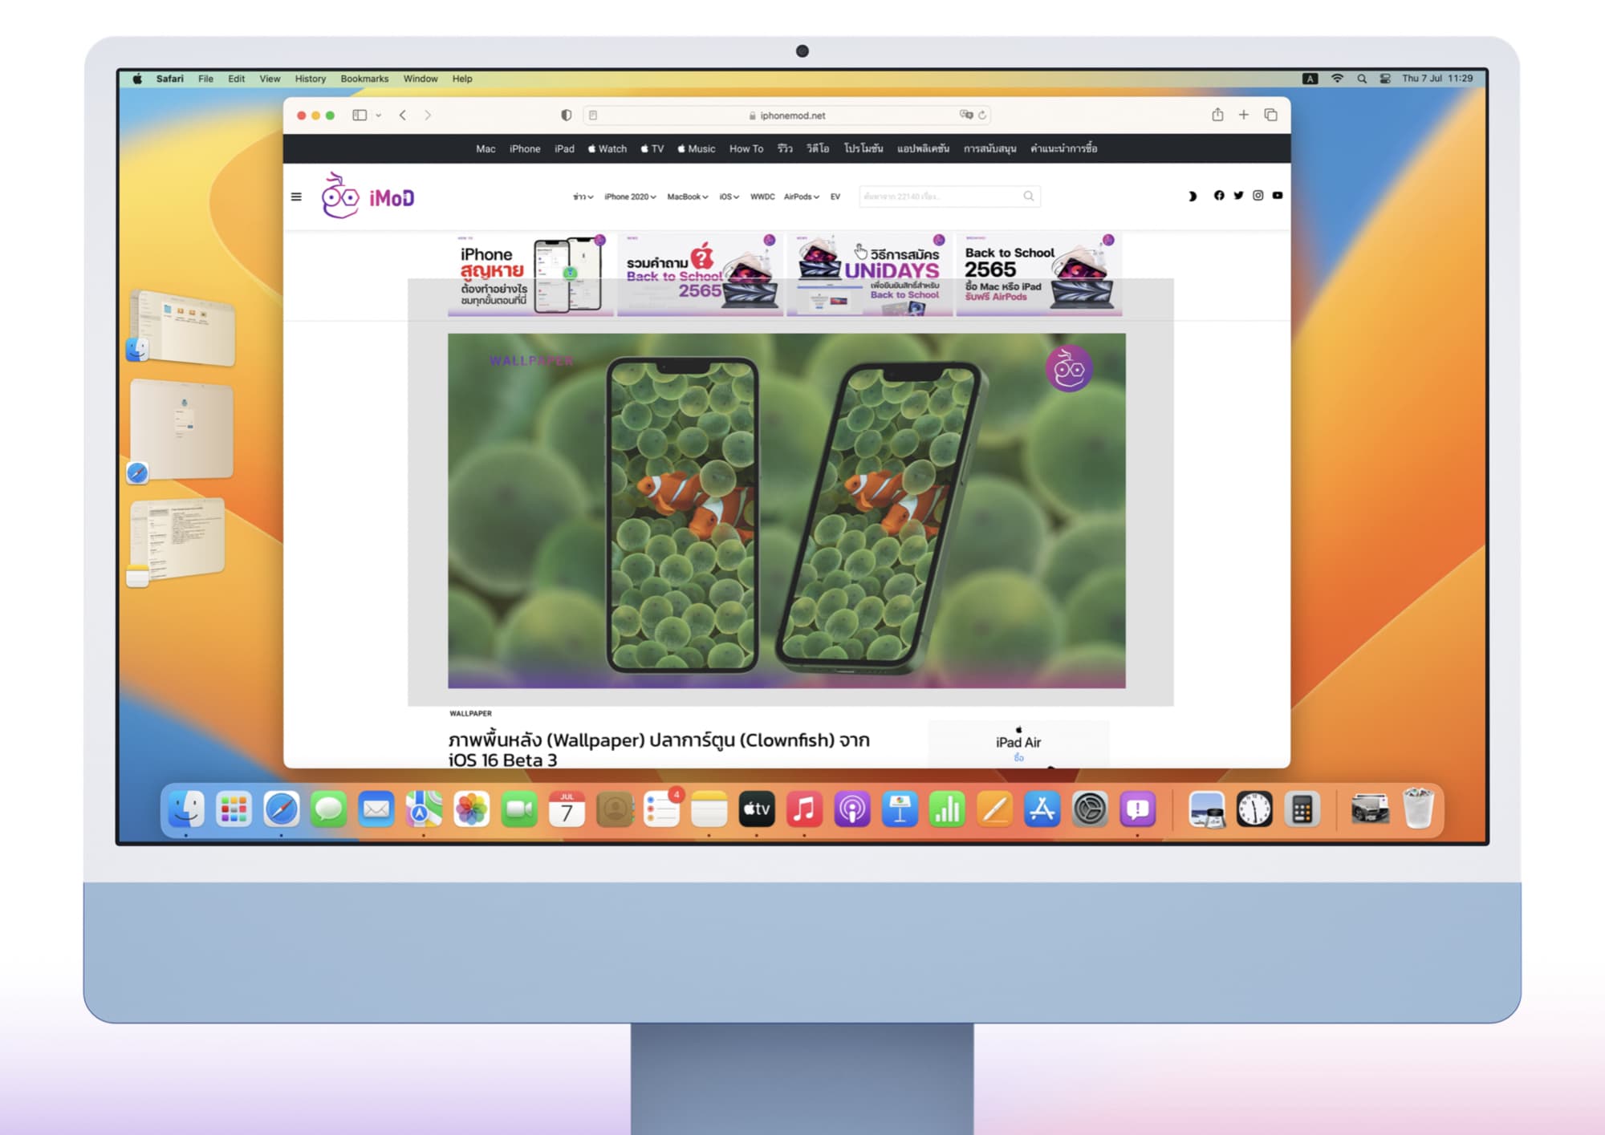
Task: Toggle Reader view in address bar
Action: [593, 116]
